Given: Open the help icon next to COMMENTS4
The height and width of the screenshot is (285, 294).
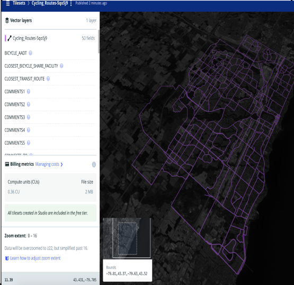Looking at the screenshot, I should 29,130.
